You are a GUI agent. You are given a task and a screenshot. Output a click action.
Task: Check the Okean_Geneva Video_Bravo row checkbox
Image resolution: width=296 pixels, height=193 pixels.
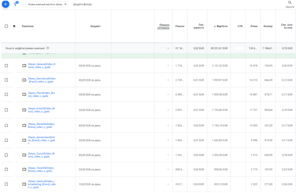coord(6,66)
